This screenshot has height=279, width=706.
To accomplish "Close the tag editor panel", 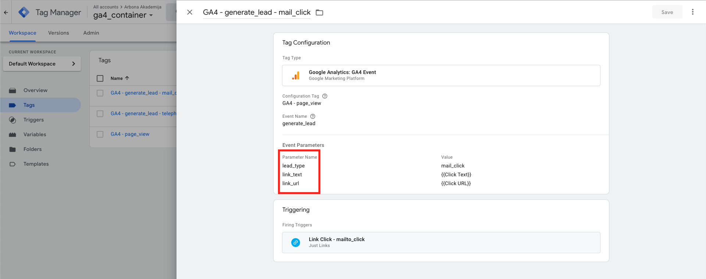I will tap(190, 12).
